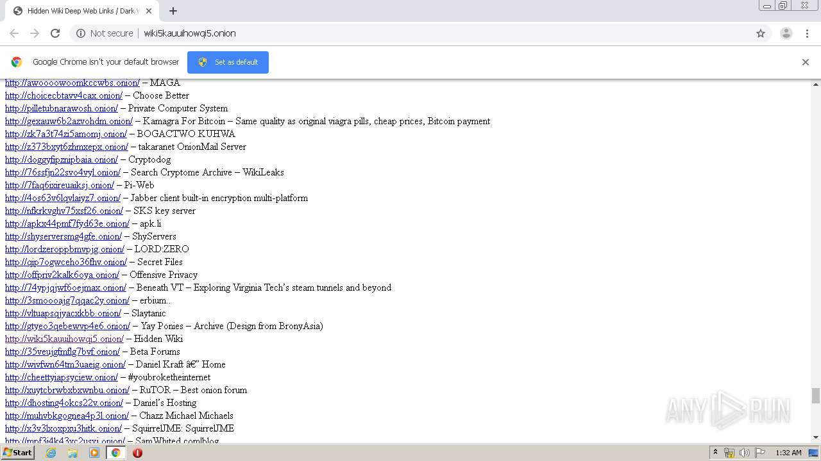The image size is (821, 461).
Task: Click the page scrollbar down arrow
Action: click(816, 437)
